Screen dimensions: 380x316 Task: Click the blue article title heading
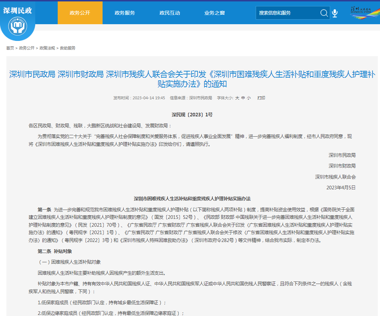point(192,79)
